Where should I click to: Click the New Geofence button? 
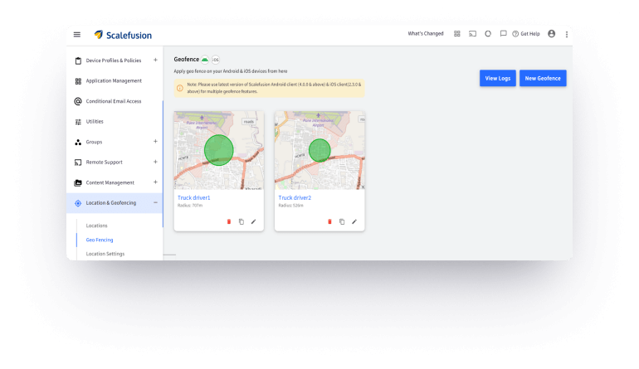pos(543,78)
